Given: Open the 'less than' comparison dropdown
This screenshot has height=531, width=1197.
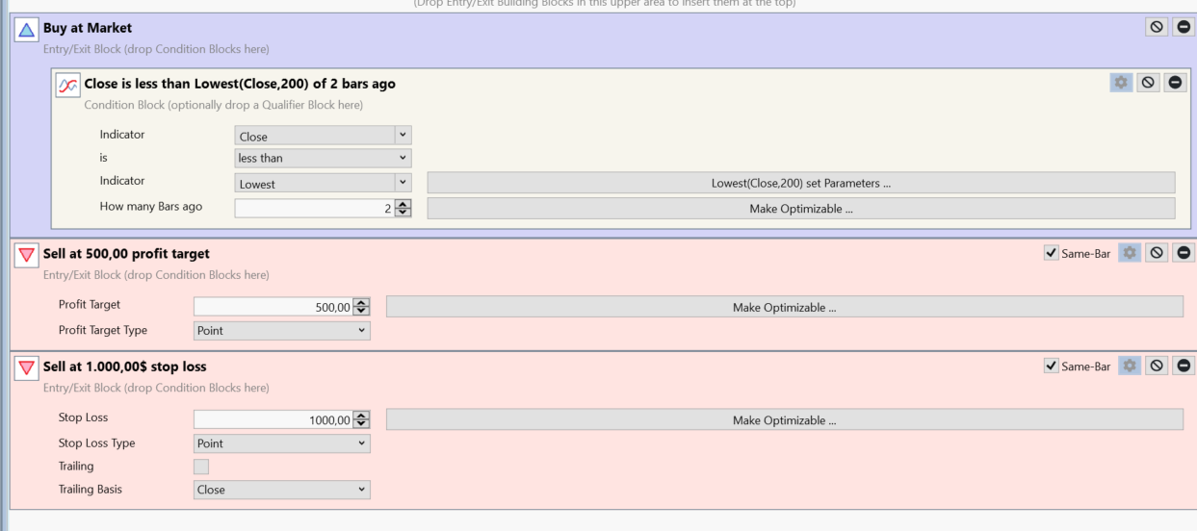Looking at the screenshot, I should coord(323,158).
